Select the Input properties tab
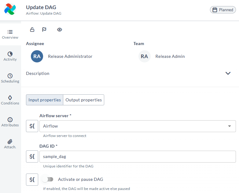The width and height of the screenshot is (239, 193). (x=45, y=100)
